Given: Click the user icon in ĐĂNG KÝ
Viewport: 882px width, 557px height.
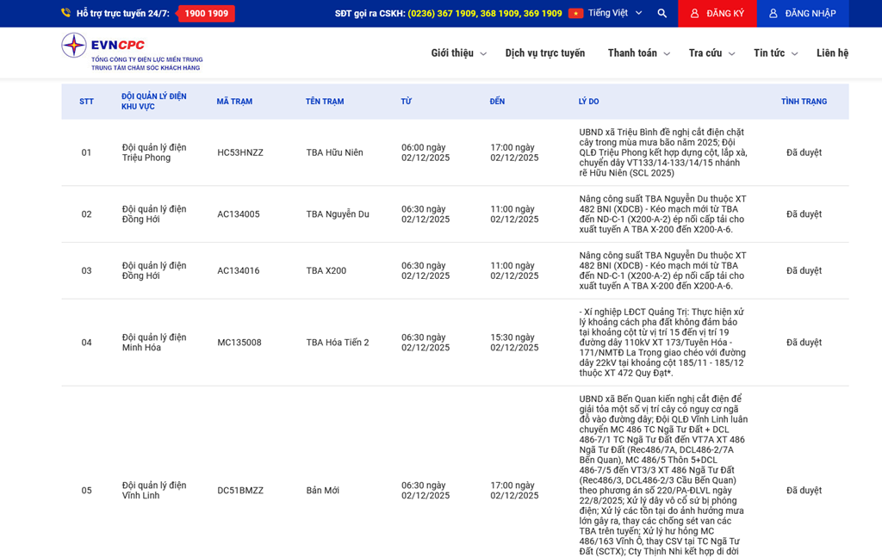Looking at the screenshot, I should (694, 13).
